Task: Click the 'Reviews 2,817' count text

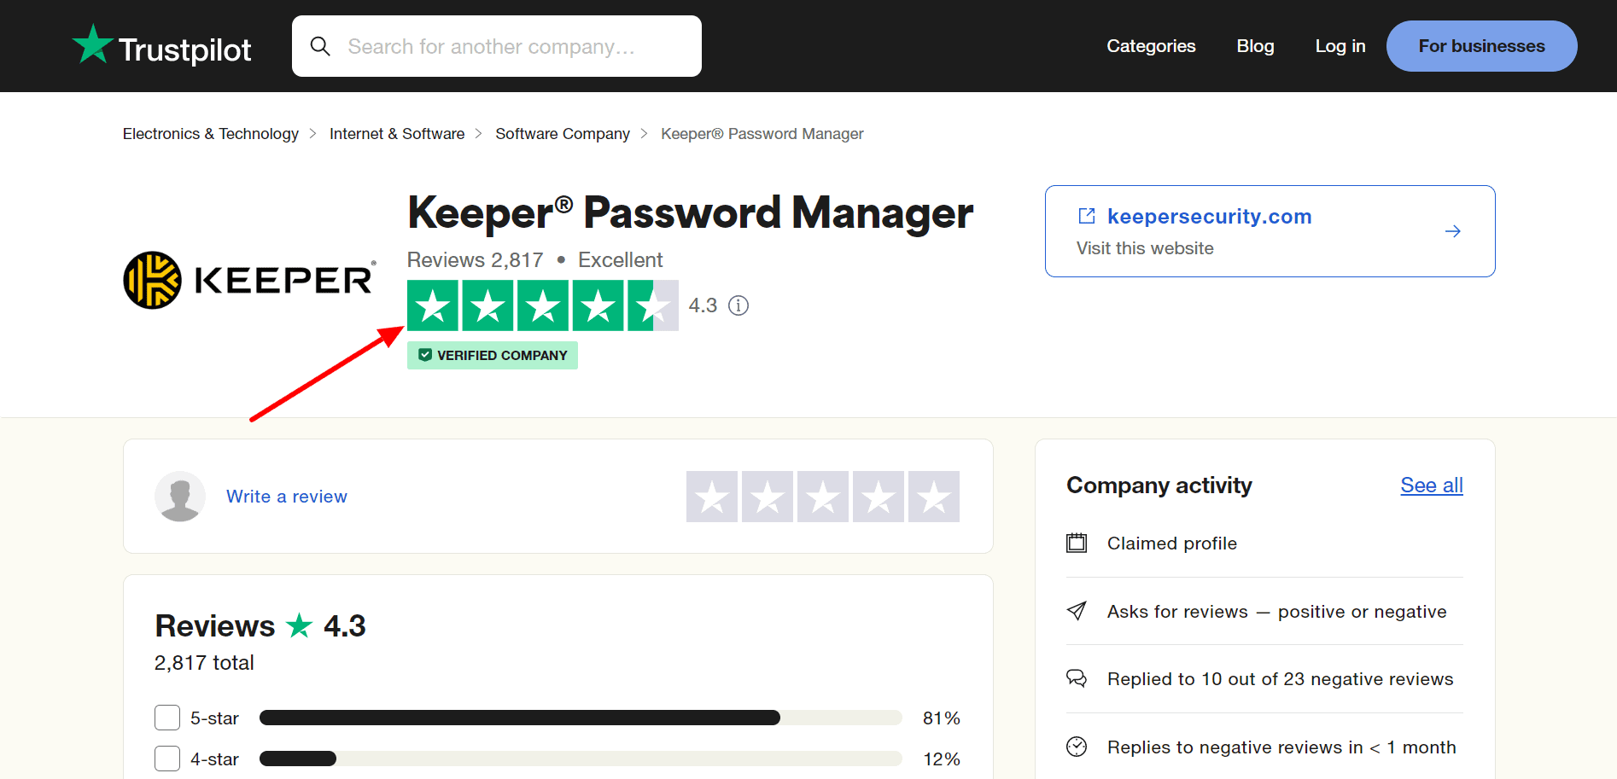Action: click(476, 260)
